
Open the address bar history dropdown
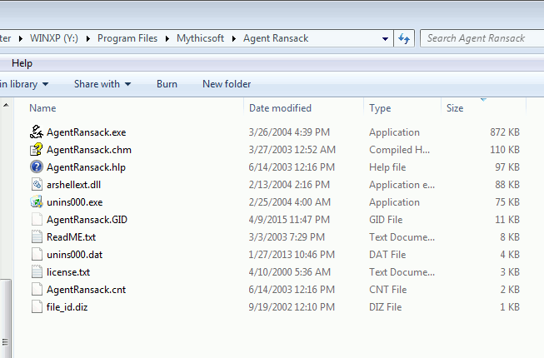(385, 38)
